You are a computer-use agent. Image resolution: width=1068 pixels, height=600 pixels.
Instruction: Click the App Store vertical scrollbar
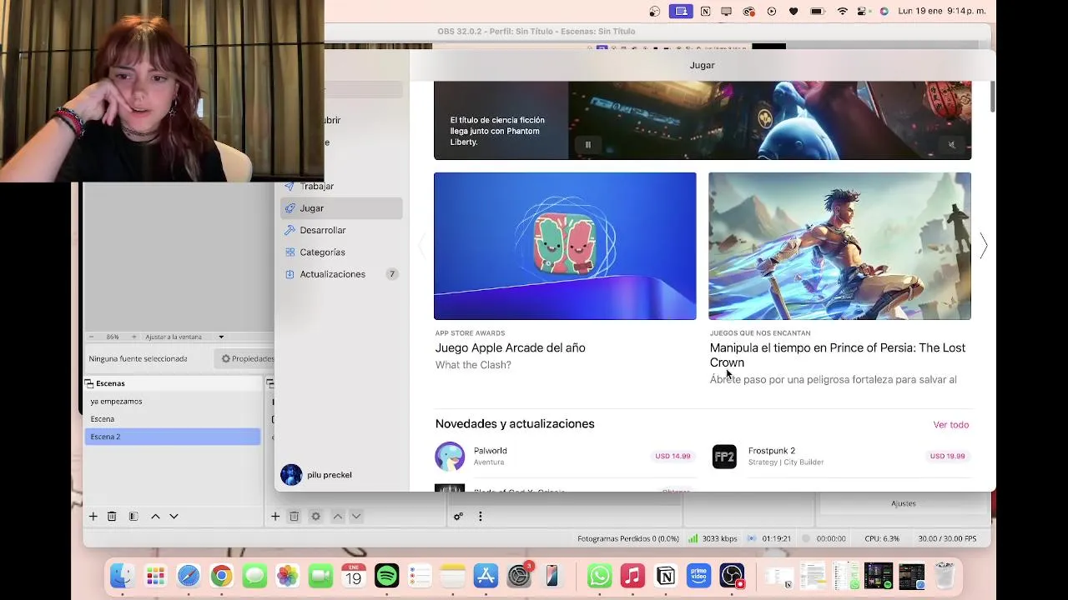coord(992,96)
